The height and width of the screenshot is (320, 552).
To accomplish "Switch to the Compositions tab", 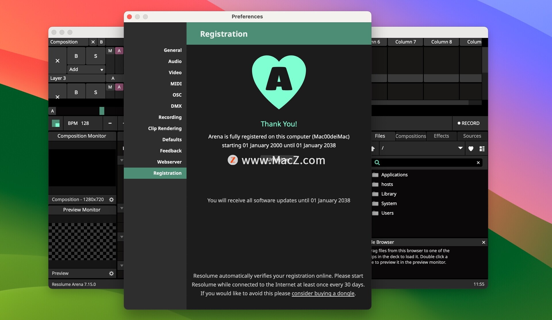I will pos(411,136).
